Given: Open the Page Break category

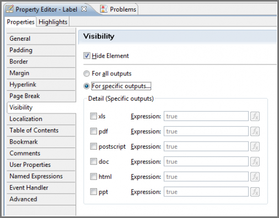Looking at the screenshot, I should point(41,96).
